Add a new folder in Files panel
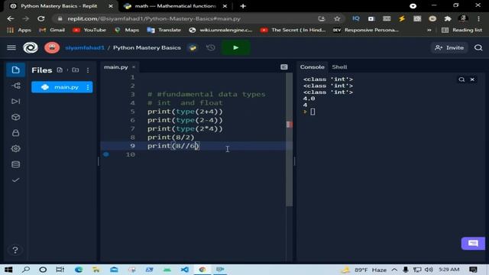Image resolution: width=489 pixels, height=275 pixels. click(x=76, y=70)
